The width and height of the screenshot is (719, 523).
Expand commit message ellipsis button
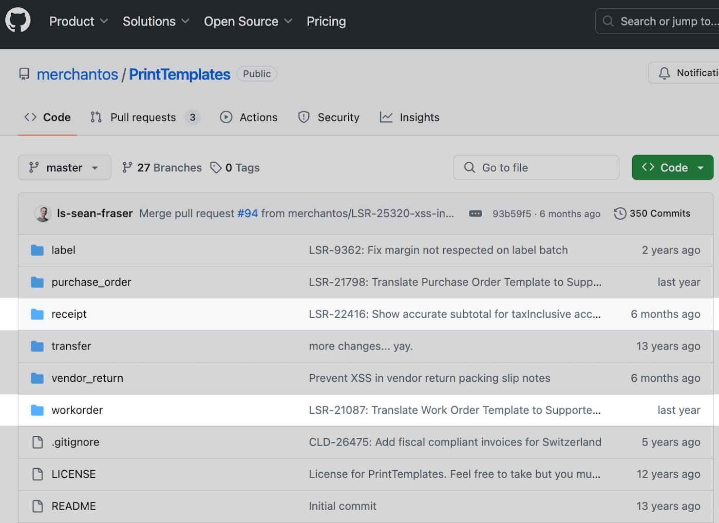[x=476, y=214]
